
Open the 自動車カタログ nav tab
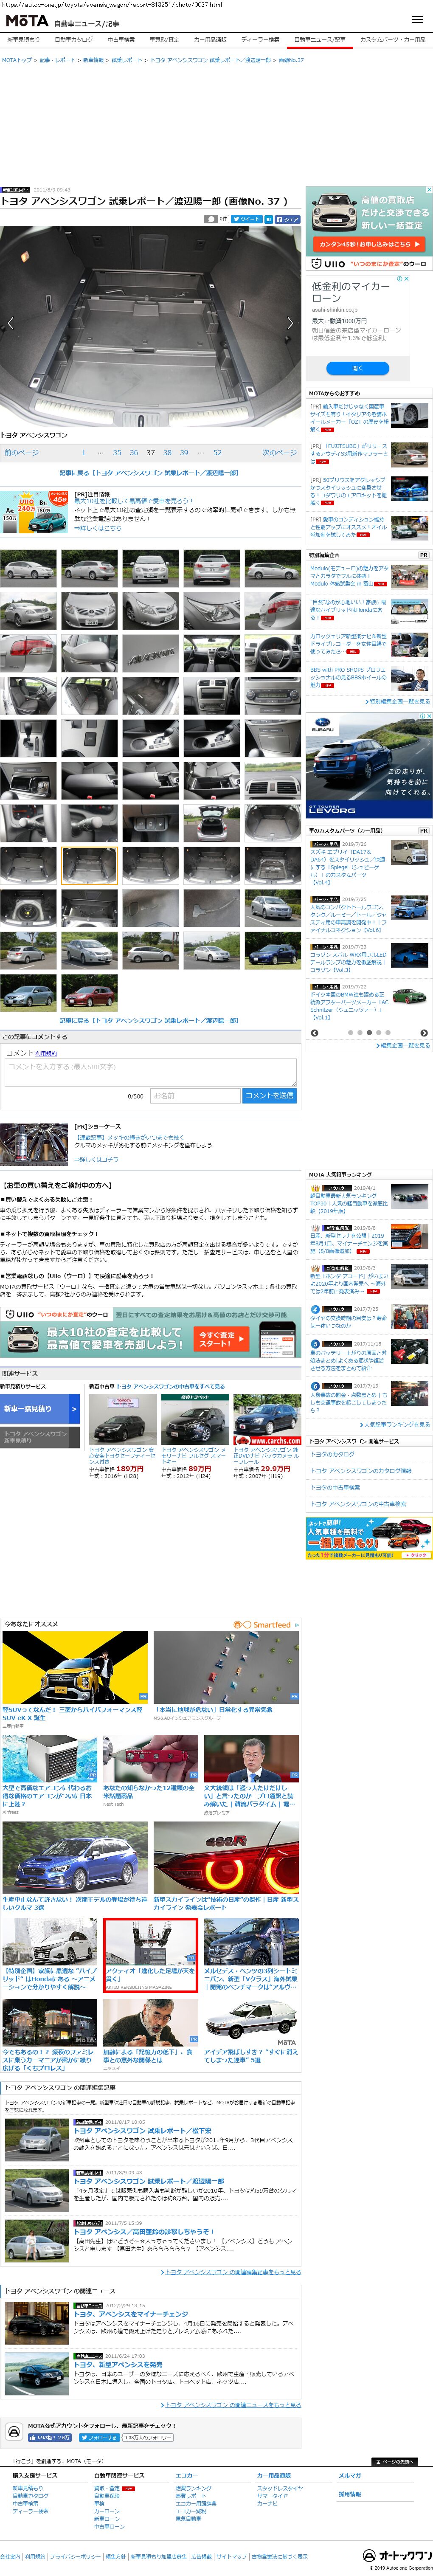click(x=74, y=40)
